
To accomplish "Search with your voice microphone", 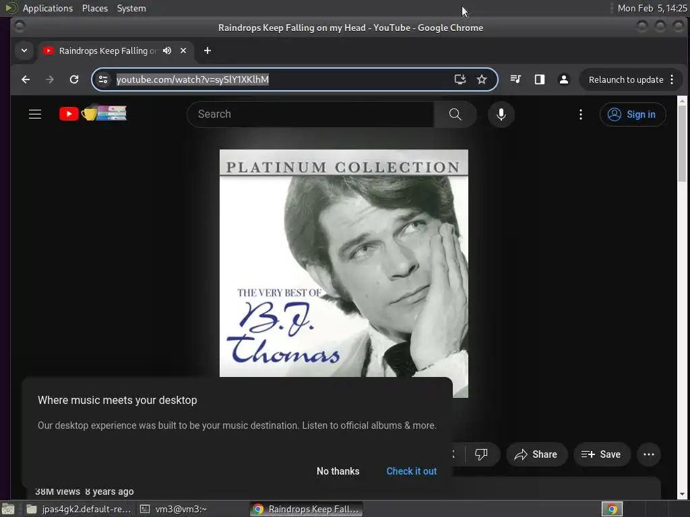I will tap(501, 114).
